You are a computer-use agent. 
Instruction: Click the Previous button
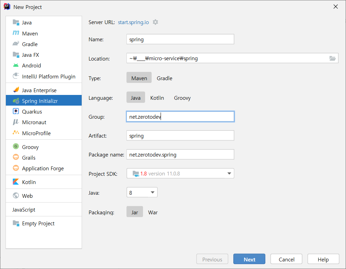coord(212,259)
